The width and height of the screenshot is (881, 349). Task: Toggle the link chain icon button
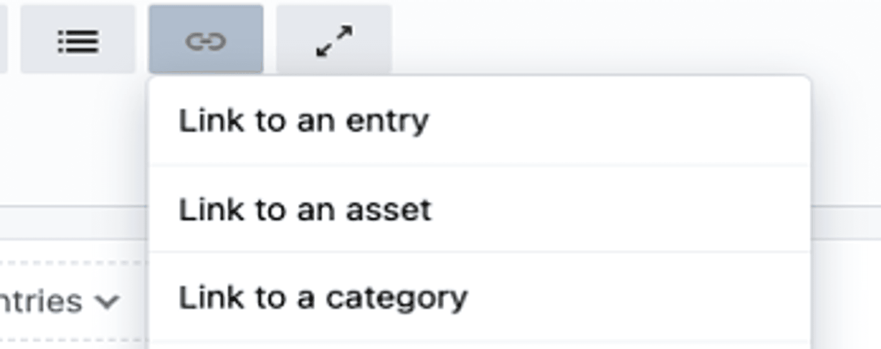click(206, 39)
